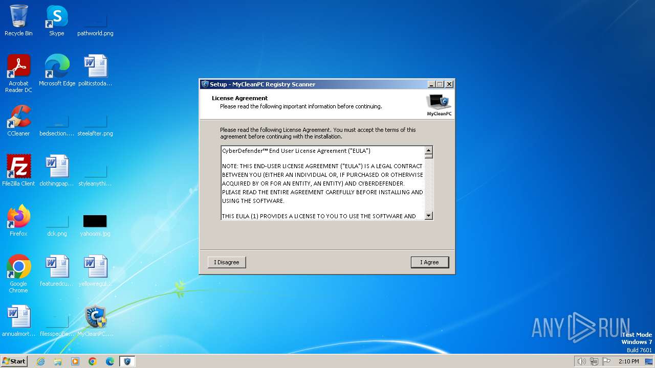Open Windows Media Player from the taskbar

pyautogui.click(x=75, y=361)
